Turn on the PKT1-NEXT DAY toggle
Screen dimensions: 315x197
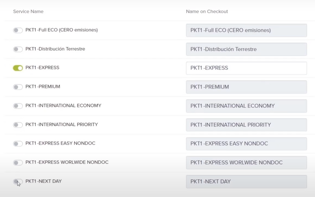coord(18,182)
